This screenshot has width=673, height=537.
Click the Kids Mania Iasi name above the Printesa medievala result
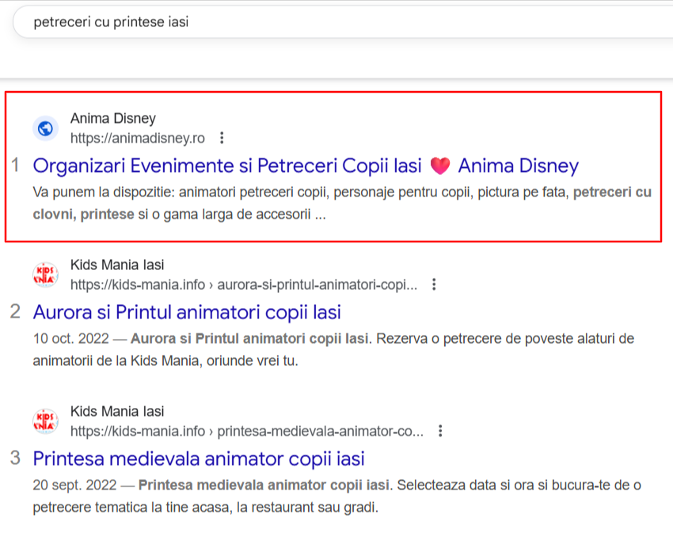tap(117, 411)
